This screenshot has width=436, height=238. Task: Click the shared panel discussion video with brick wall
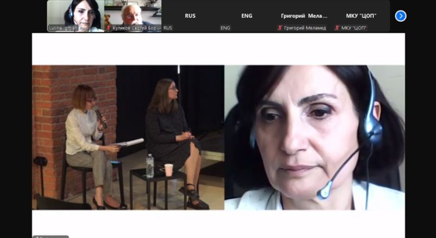pos(128,137)
